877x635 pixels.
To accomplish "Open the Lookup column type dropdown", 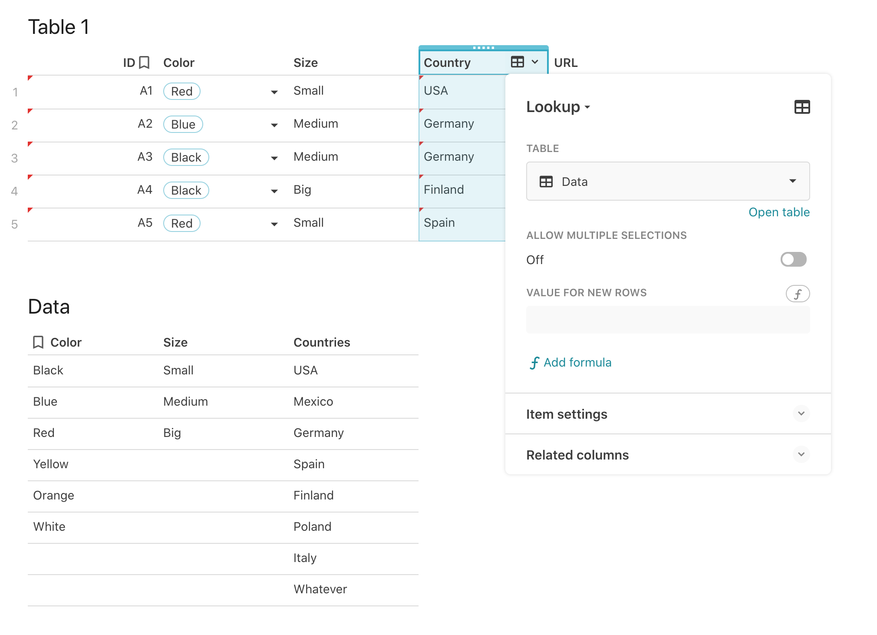I will point(558,107).
